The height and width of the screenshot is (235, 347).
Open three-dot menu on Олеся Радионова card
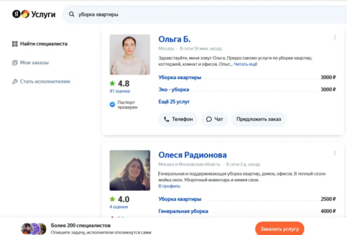pyautogui.click(x=334, y=153)
